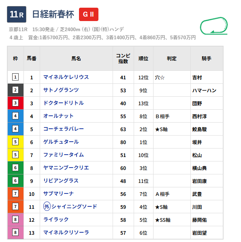Click horse name マイネルクリソーラ
Image resolution: width=241 pixels, height=242 pixels.
coord(66,232)
